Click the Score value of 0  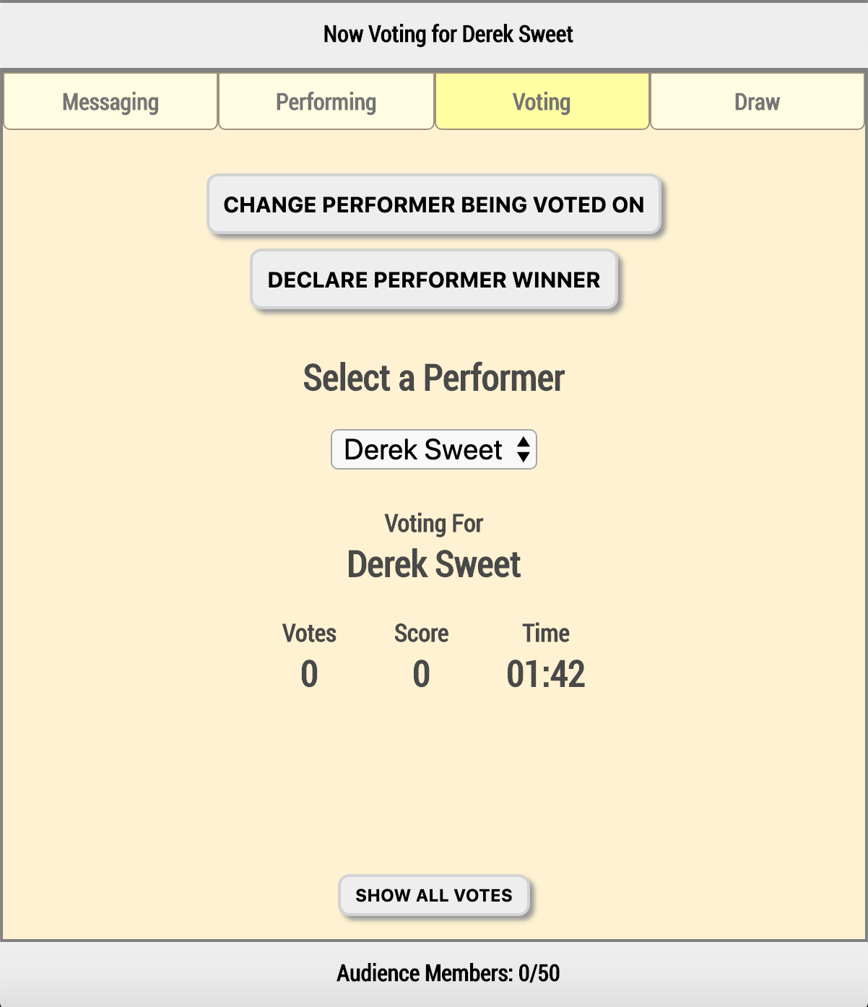[x=421, y=673]
